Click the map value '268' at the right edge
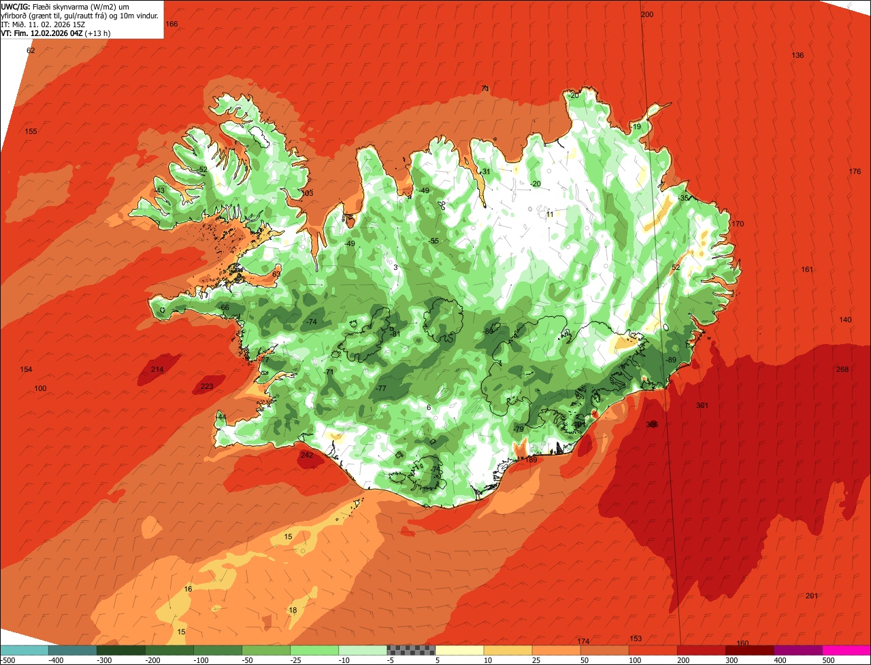 click(x=842, y=369)
